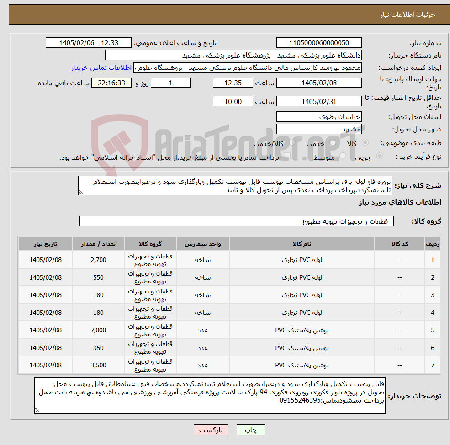Click the چاپ (print) button
Viewport: 450px width, 445px height.
pyautogui.click(x=250, y=429)
